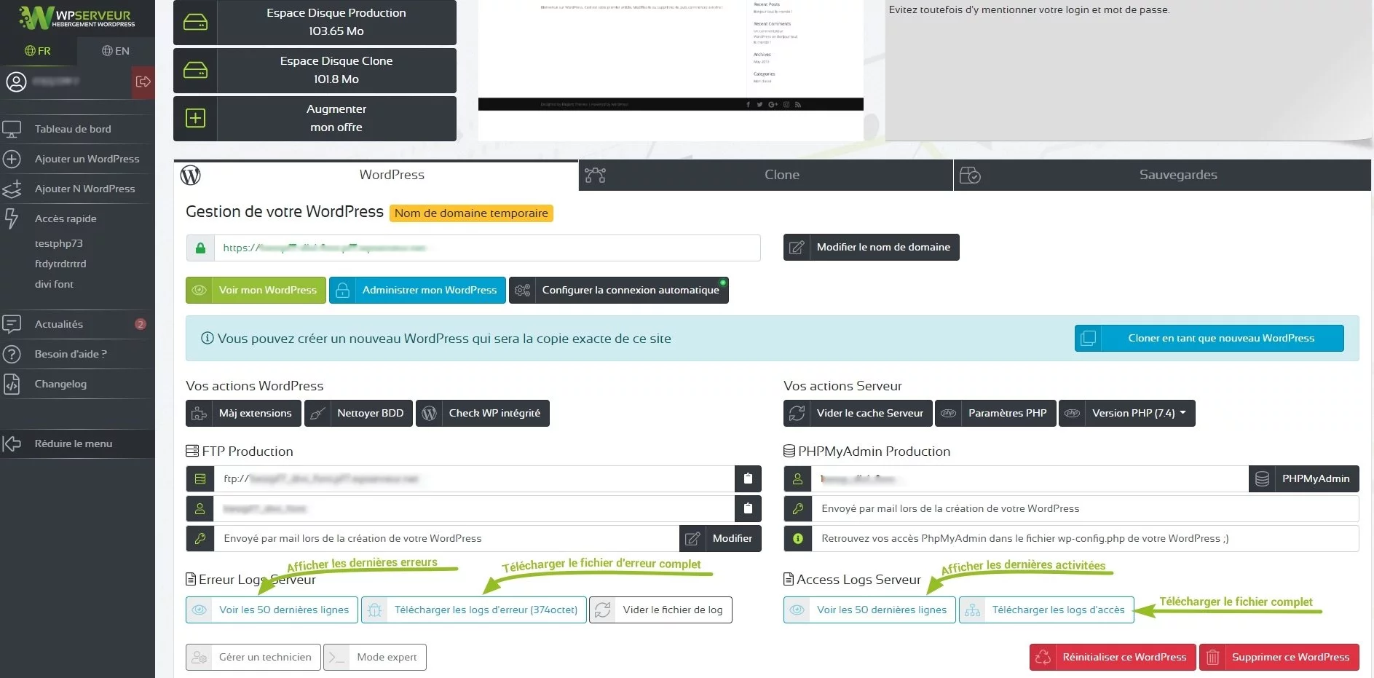The image size is (1374, 678).
Task: Click the WordPress logo in the tab
Action: (x=191, y=175)
